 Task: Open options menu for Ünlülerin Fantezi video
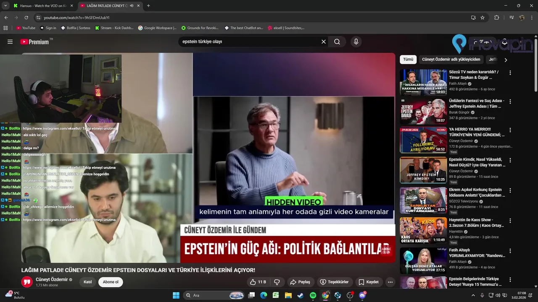coord(510,102)
